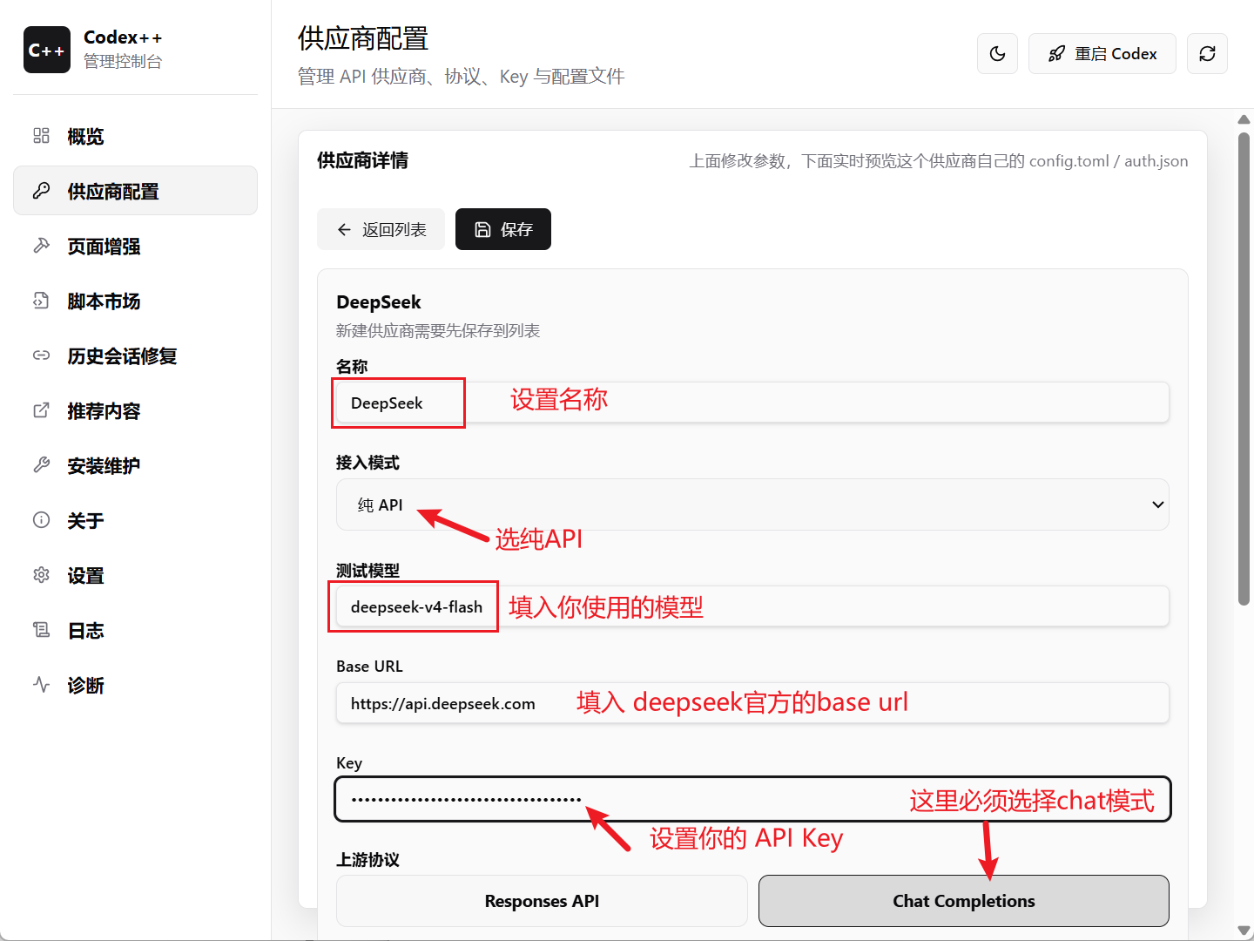
Task: View the 日志 page
Action: coord(135,630)
